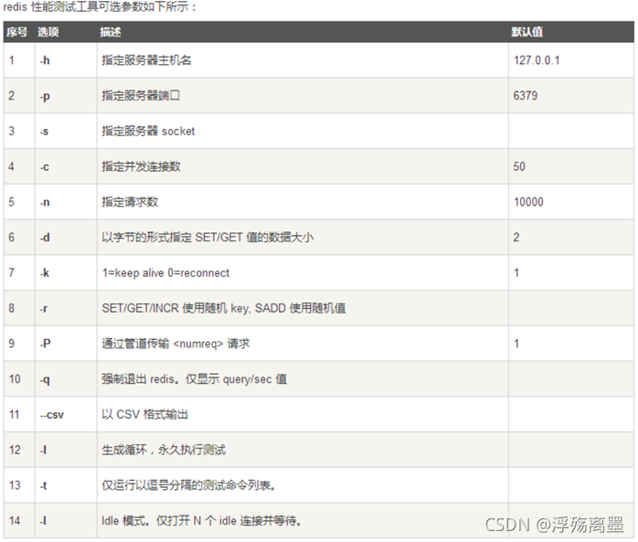Screen dimensions: 638x542
Task: Click the 'SET/GET 值的数据大小' description
Action: (254, 238)
